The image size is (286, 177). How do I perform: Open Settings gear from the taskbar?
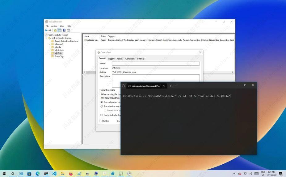13,174
